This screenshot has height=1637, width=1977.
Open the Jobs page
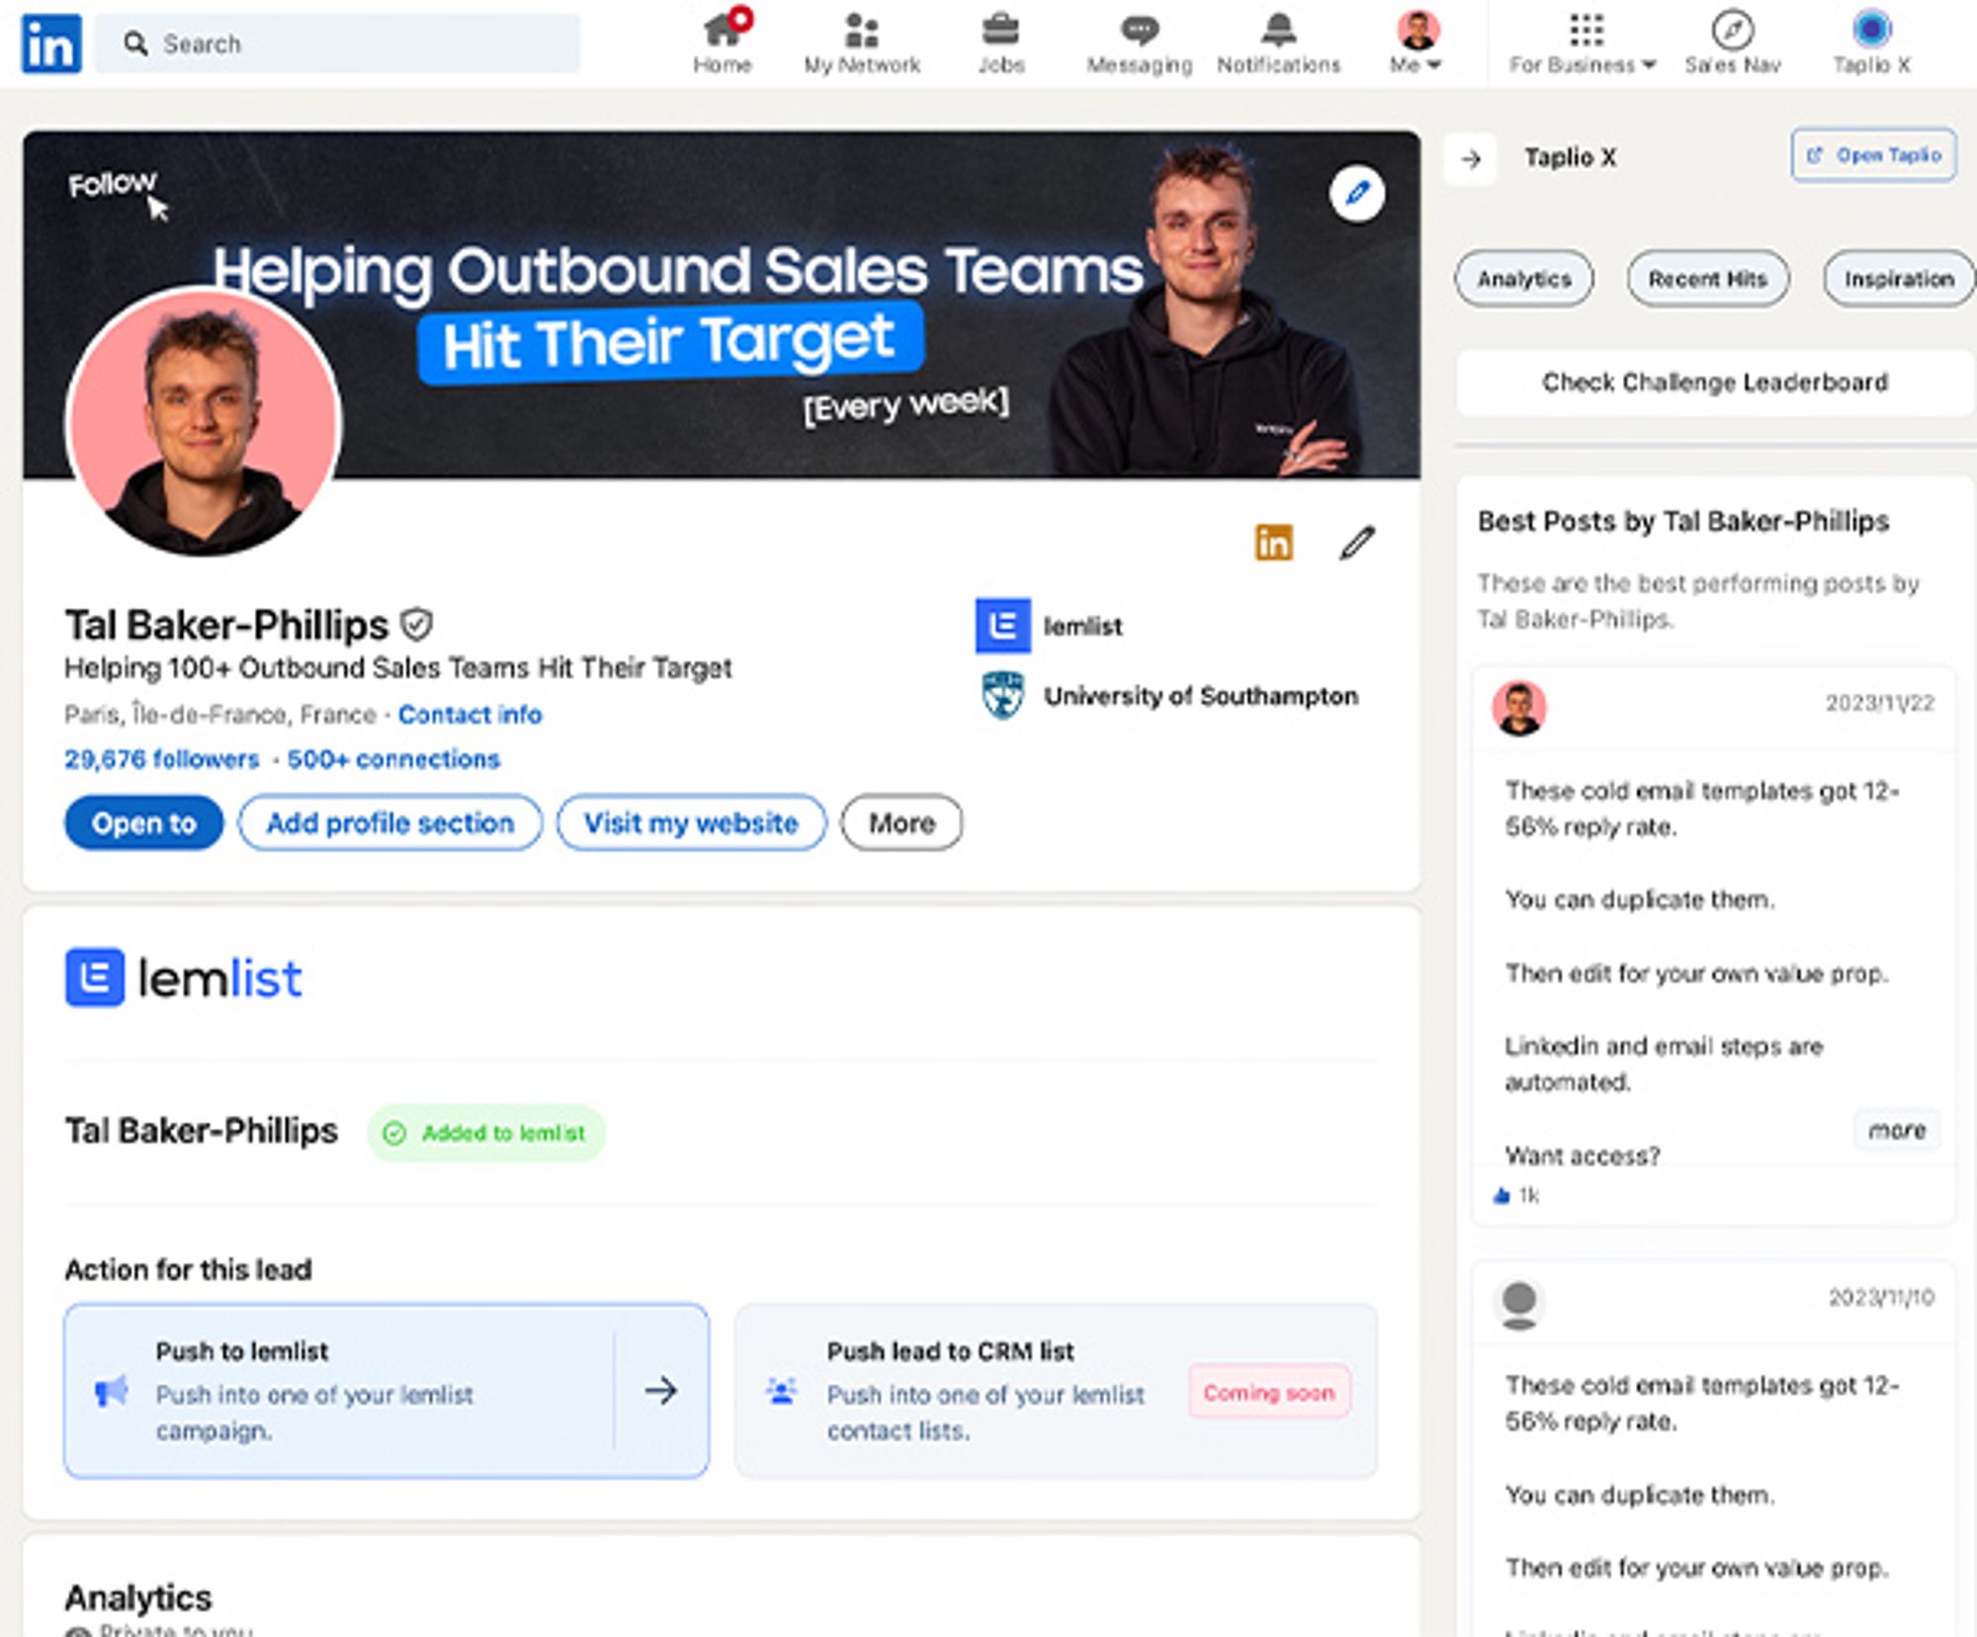pos(1000,43)
